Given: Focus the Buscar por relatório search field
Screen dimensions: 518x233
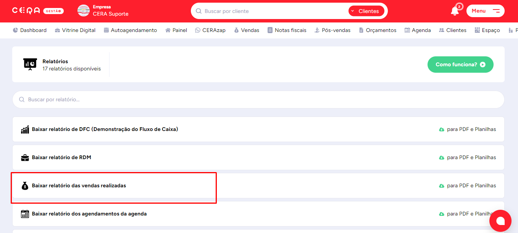Looking at the screenshot, I should (258, 100).
